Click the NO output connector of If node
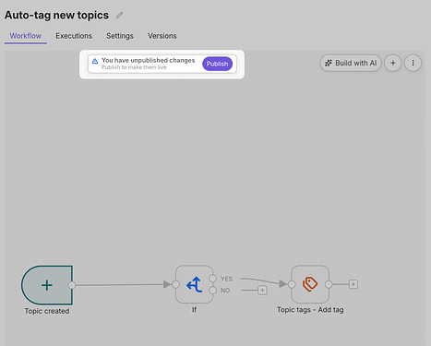Viewport: 431px width, 346px height. [x=213, y=291]
